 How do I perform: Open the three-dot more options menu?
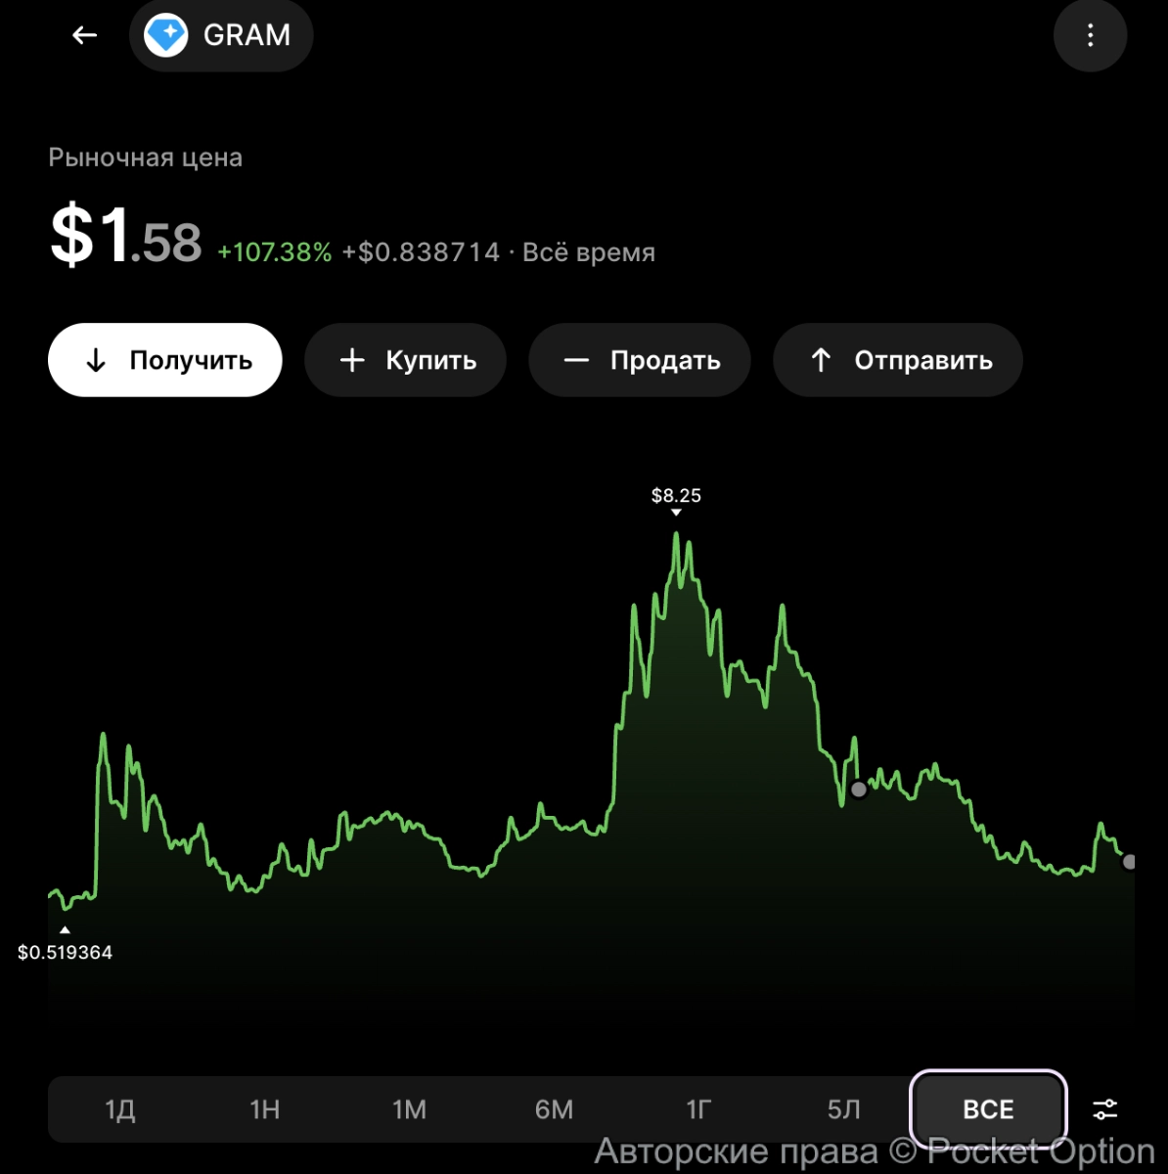[1090, 36]
